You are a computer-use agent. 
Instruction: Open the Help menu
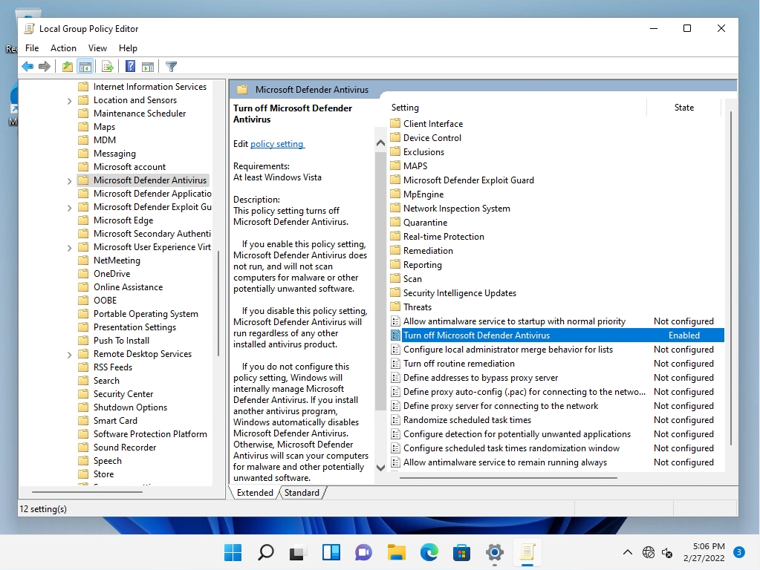tap(128, 48)
